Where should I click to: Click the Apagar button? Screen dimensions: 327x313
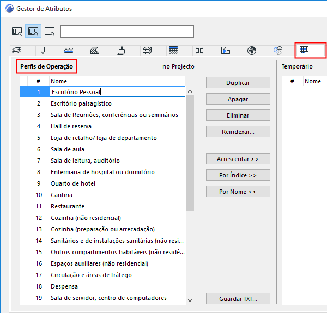click(x=238, y=99)
